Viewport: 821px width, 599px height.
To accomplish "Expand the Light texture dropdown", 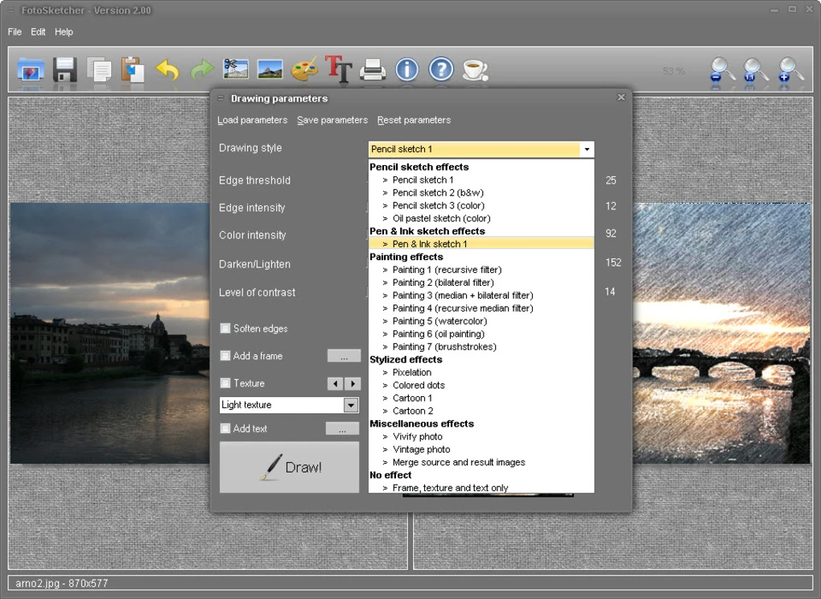I will tap(351, 405).
